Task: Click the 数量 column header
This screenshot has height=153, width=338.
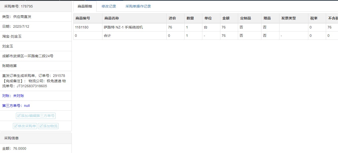Action: click(x=193, y=18)
